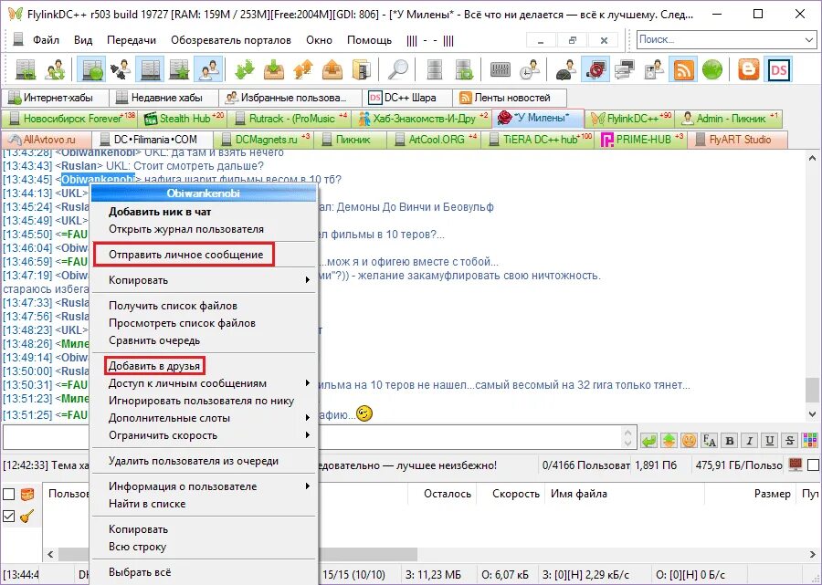Expand the upper Копировать submenu
The image size is (822, 585).
(x=308, y=280)
